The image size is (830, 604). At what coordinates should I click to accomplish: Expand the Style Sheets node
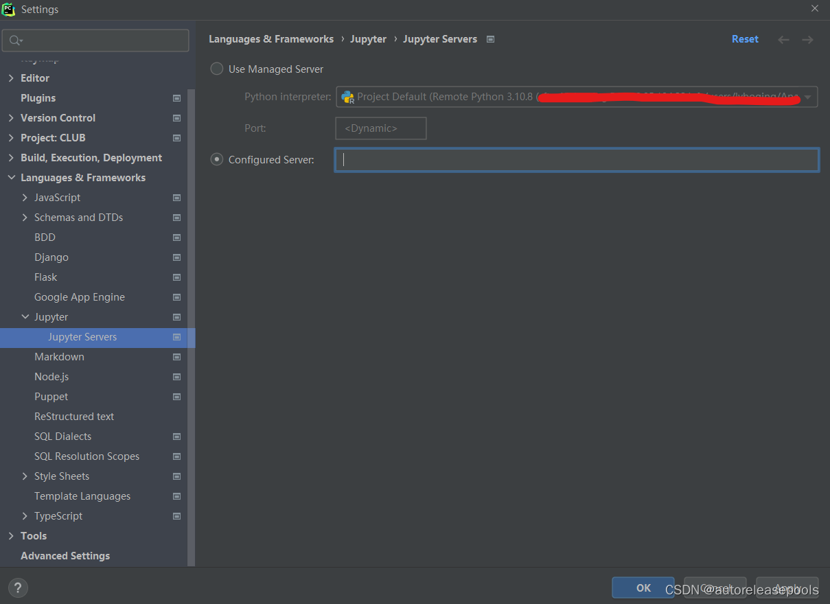click(25, 476)
